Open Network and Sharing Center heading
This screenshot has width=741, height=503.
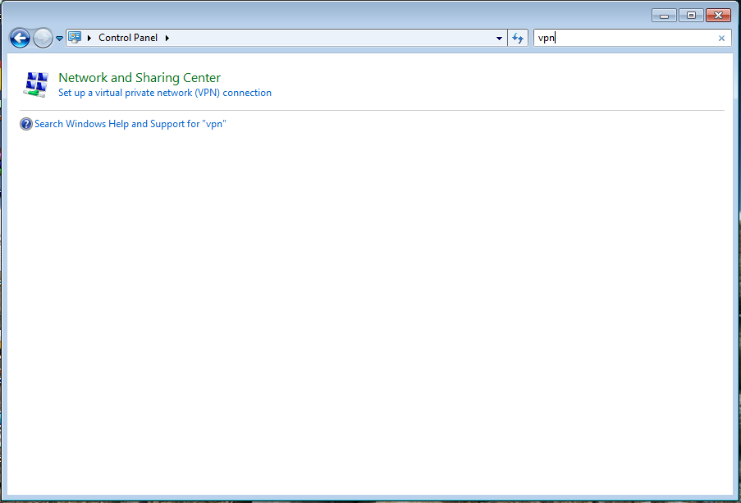[x=140, y=77]
